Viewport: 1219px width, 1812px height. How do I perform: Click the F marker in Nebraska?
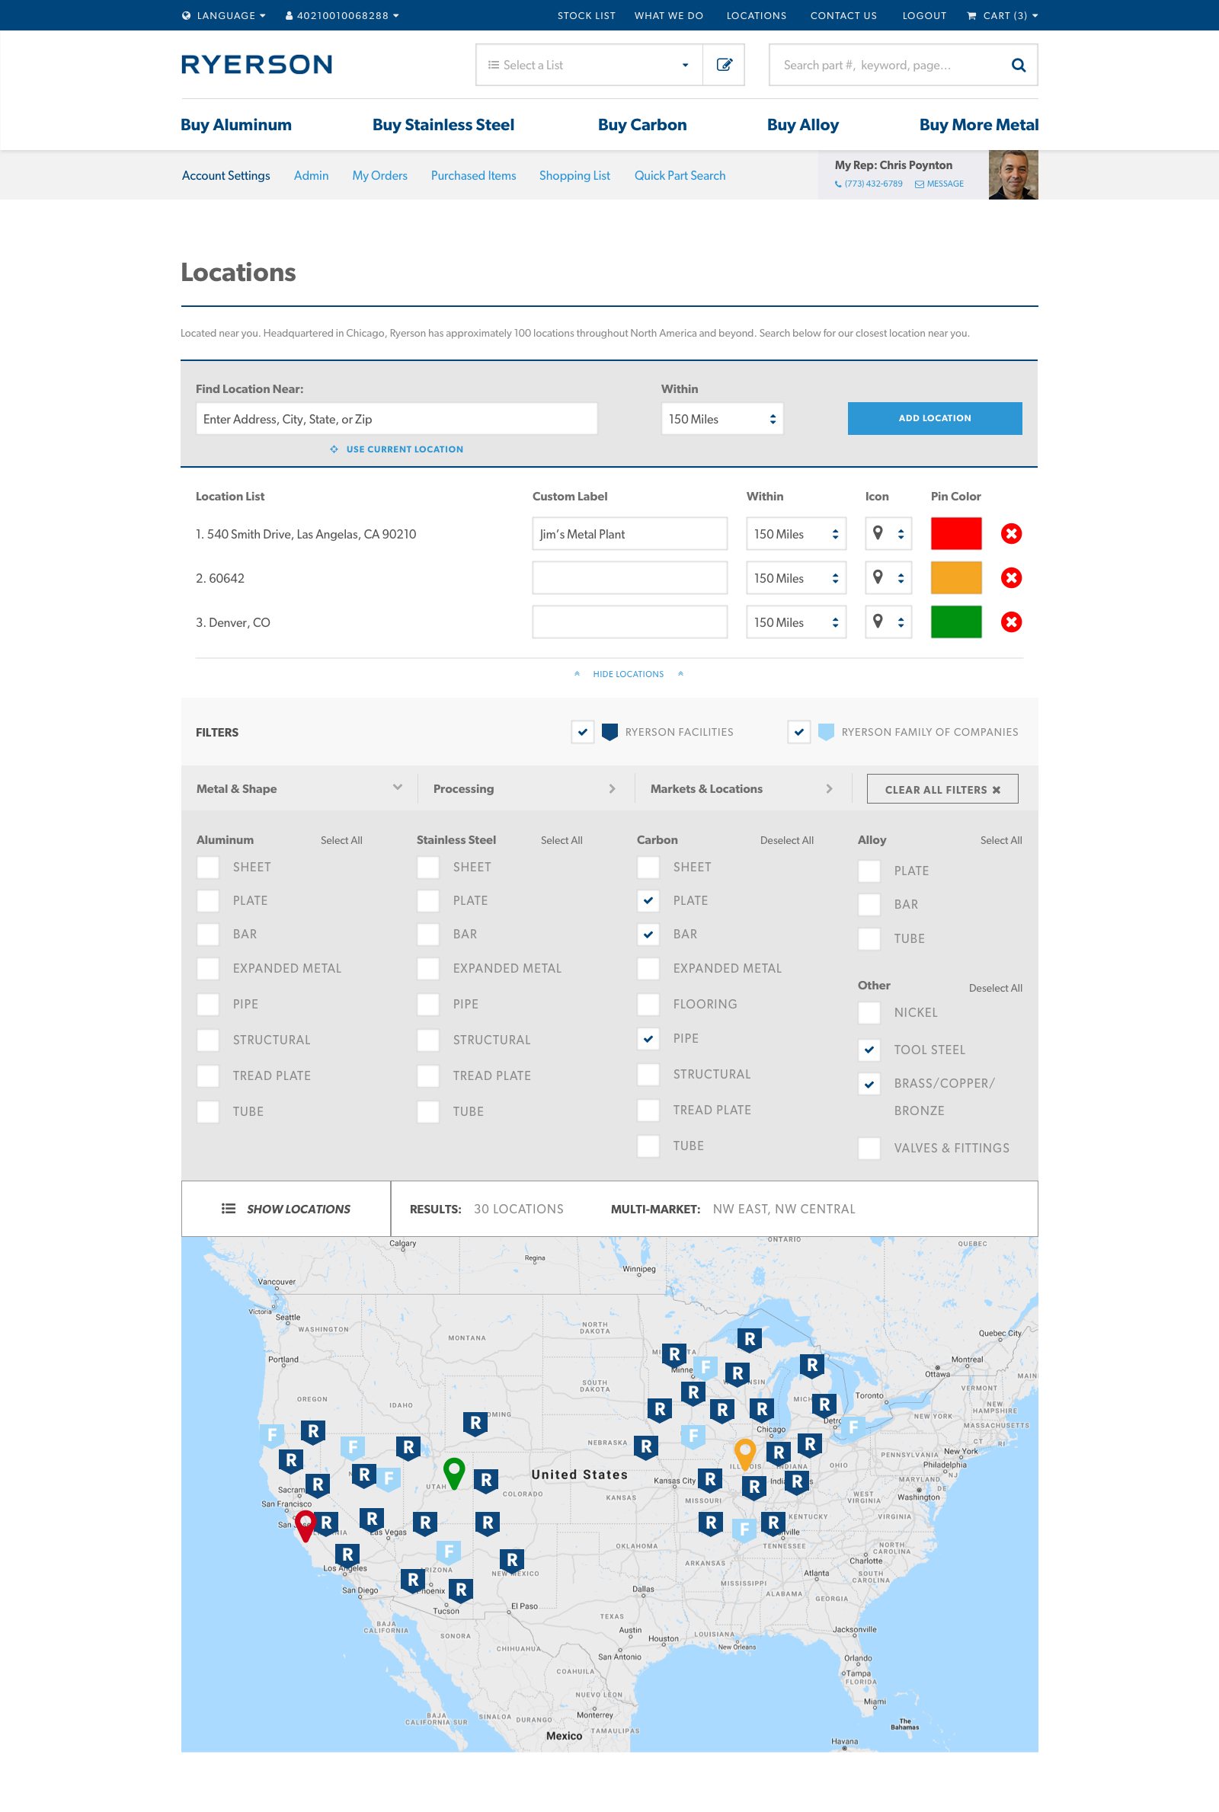693,1435
